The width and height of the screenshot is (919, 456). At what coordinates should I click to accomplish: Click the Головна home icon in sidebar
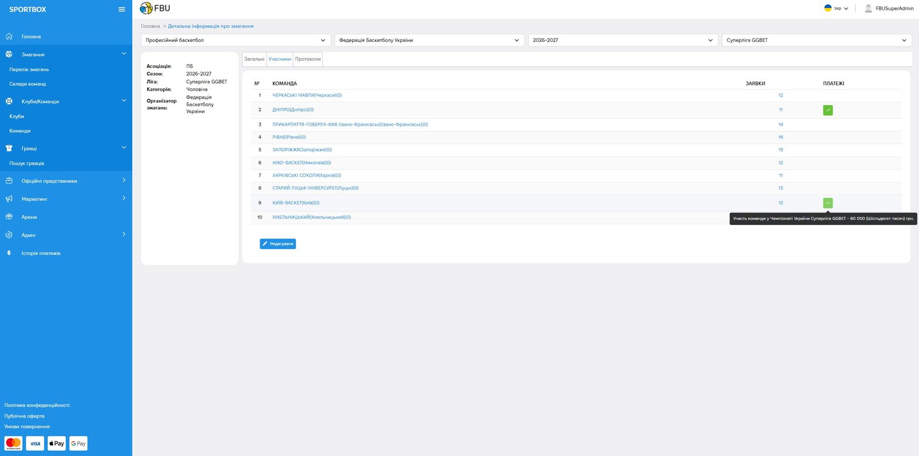[9, 36]
